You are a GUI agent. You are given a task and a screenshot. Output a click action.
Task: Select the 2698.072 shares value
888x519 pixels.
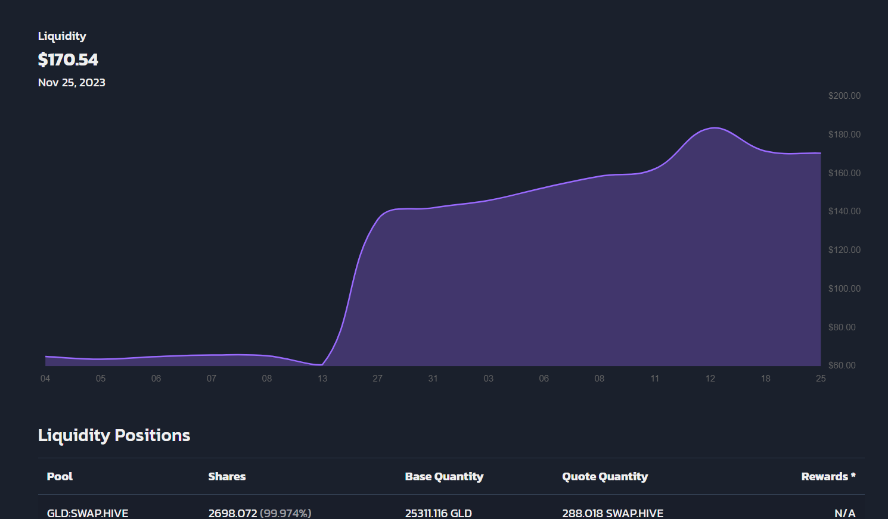pyautogui.click(x=232, y=512)
